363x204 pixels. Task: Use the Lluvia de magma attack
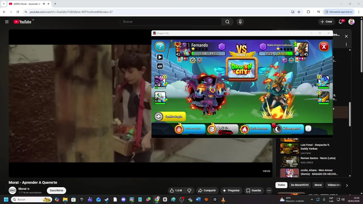coord(256,129)
